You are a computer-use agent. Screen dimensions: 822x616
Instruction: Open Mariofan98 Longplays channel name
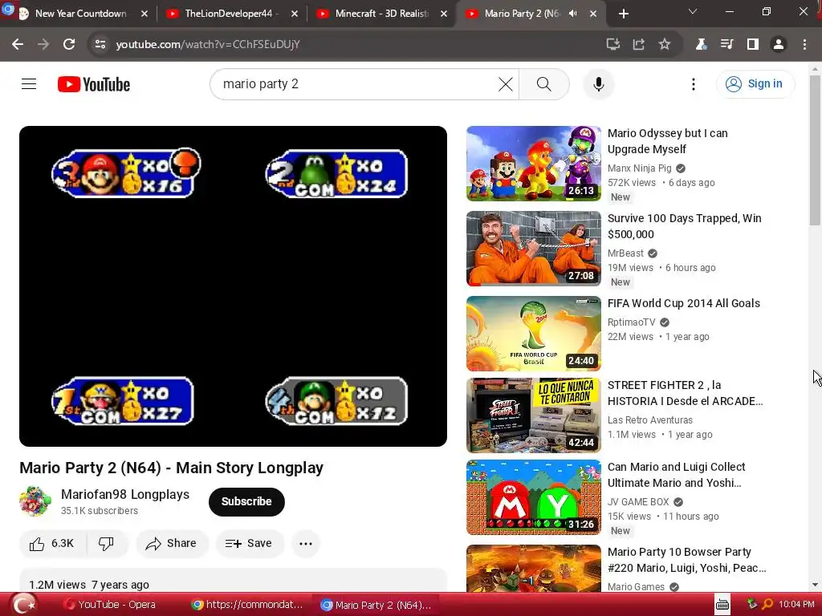pyautogui.click(x=124, y=494)
